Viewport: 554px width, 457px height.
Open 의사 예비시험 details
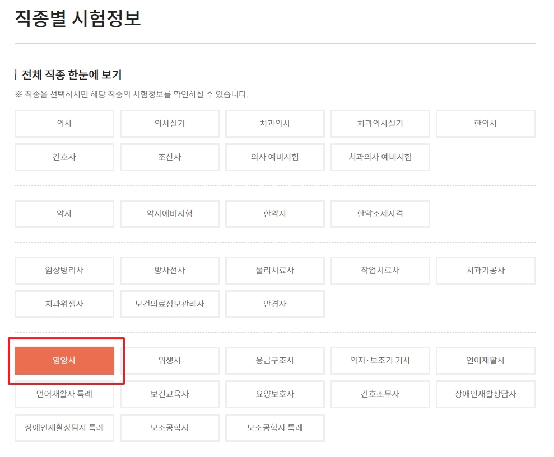(x=274, y=157)
